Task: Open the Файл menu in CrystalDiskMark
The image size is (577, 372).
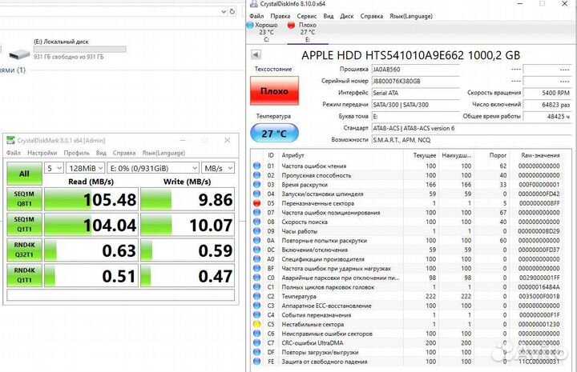Action: click(x=14, y=153)
